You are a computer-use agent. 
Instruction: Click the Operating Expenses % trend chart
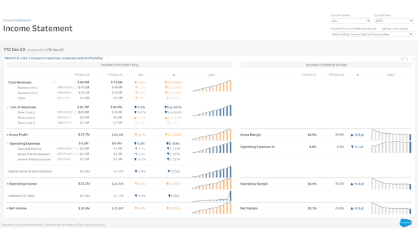pos(391,147)
